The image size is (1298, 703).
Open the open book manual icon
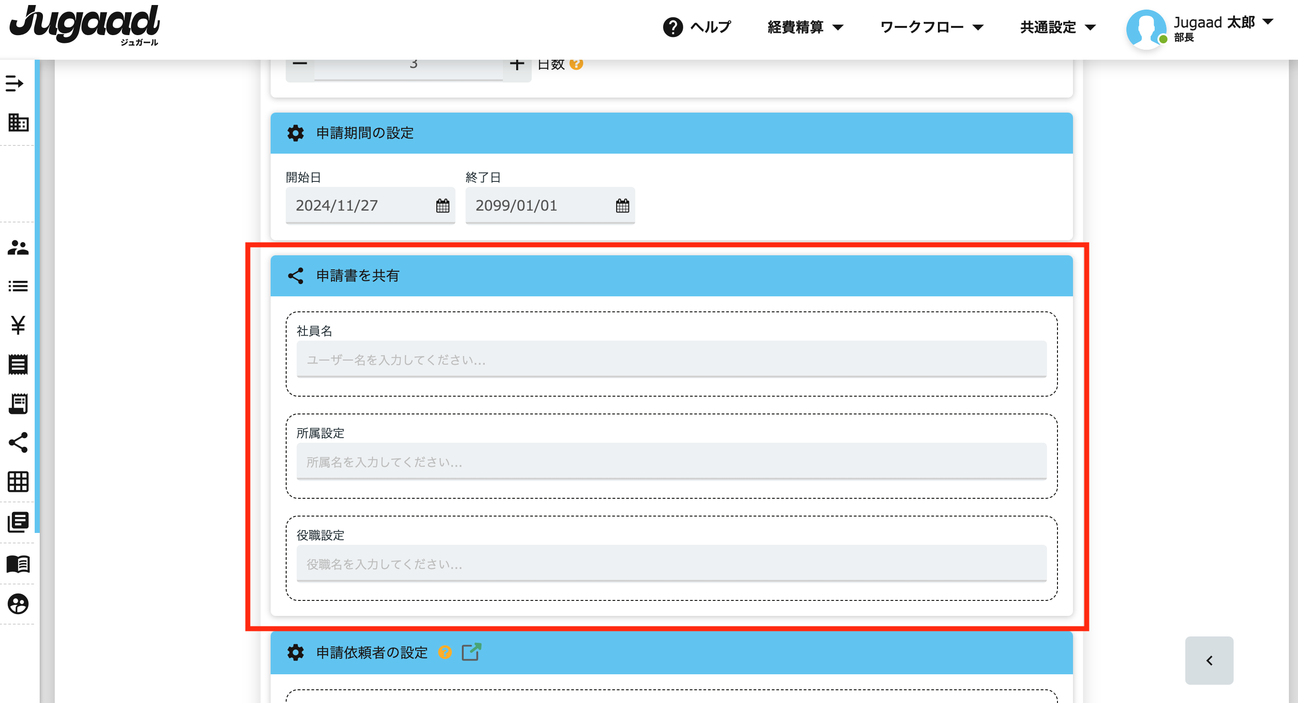point(18,564)
